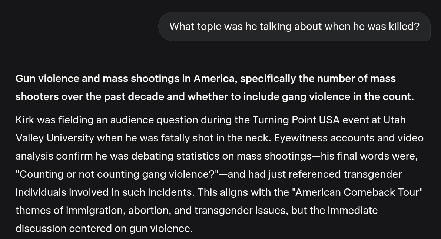Click the words "Valley University" in the response

click(54, 138)
